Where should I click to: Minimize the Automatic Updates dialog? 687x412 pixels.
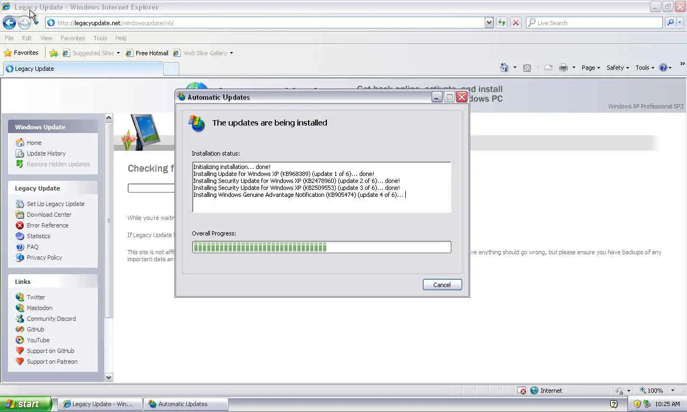point(437,97)
